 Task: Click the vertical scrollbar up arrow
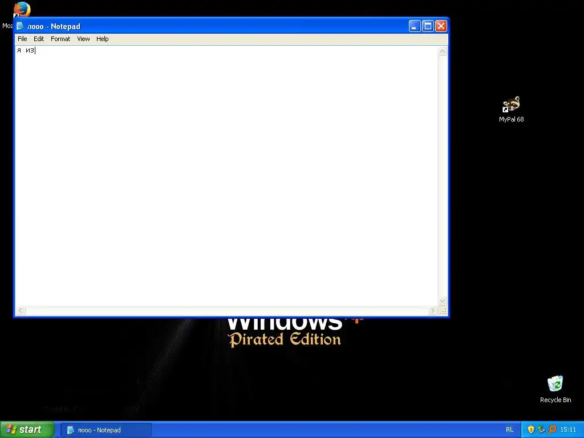(442, 51)
